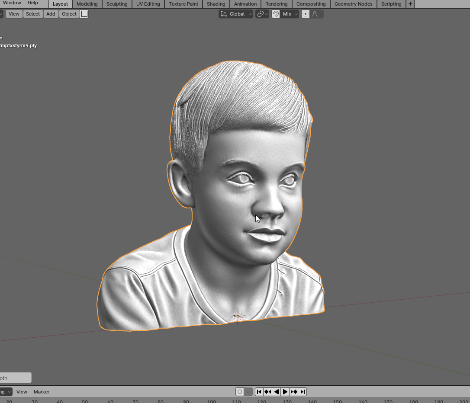The height and width of the screenshot is (403, 470).
Task: Click the white color swatch beside Object
Action: click(x=84, y=14)
